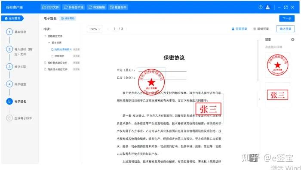Open the user account icon in title bar
Viewport: 301px width, 170px height.
[x=267, y=7]
